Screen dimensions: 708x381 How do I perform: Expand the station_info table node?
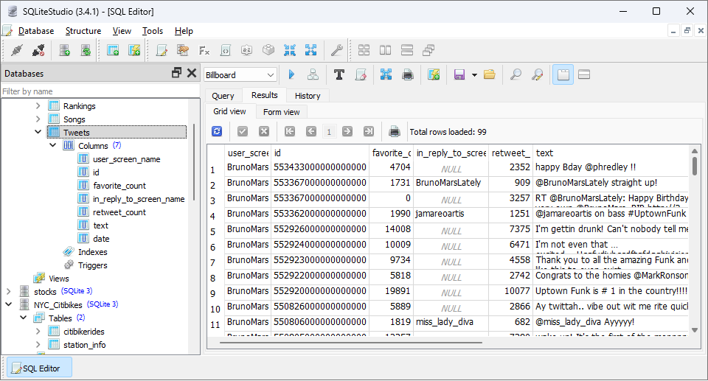pos(38,344)
